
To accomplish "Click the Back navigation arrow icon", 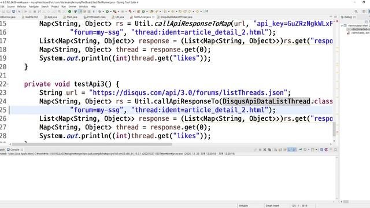I will tap(190, 12).
